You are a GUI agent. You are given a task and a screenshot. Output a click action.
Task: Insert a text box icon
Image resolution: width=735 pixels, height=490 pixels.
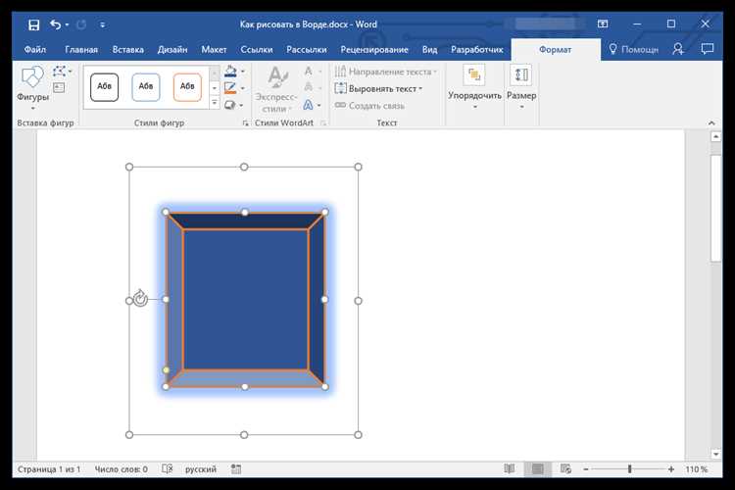pos(59,87)
